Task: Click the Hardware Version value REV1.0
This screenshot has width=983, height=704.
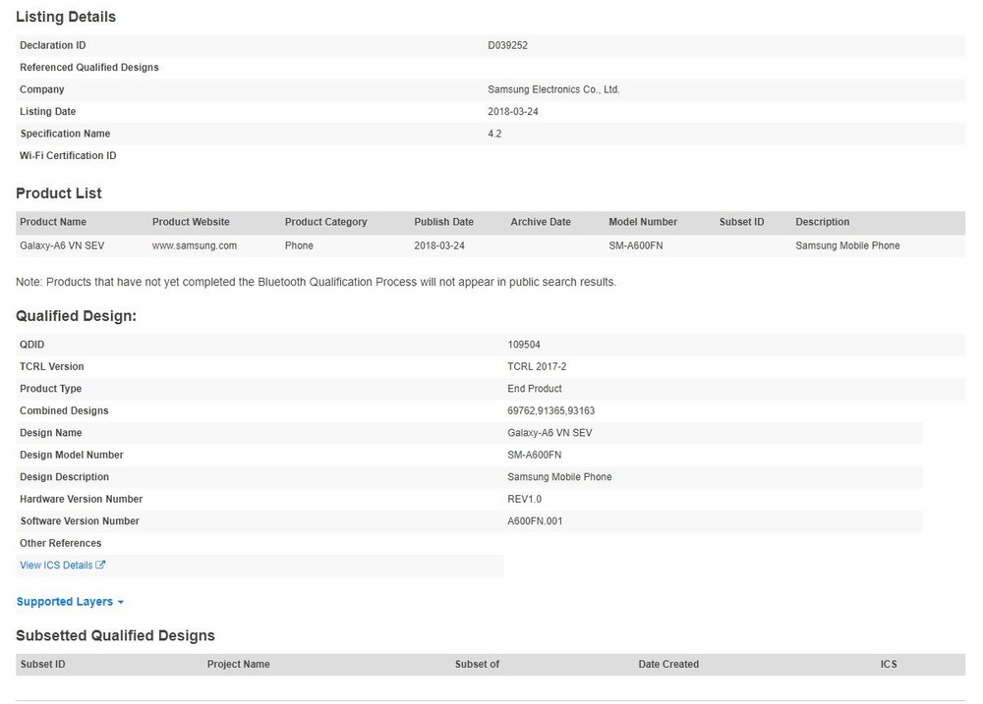Action: tap(525, 499)
